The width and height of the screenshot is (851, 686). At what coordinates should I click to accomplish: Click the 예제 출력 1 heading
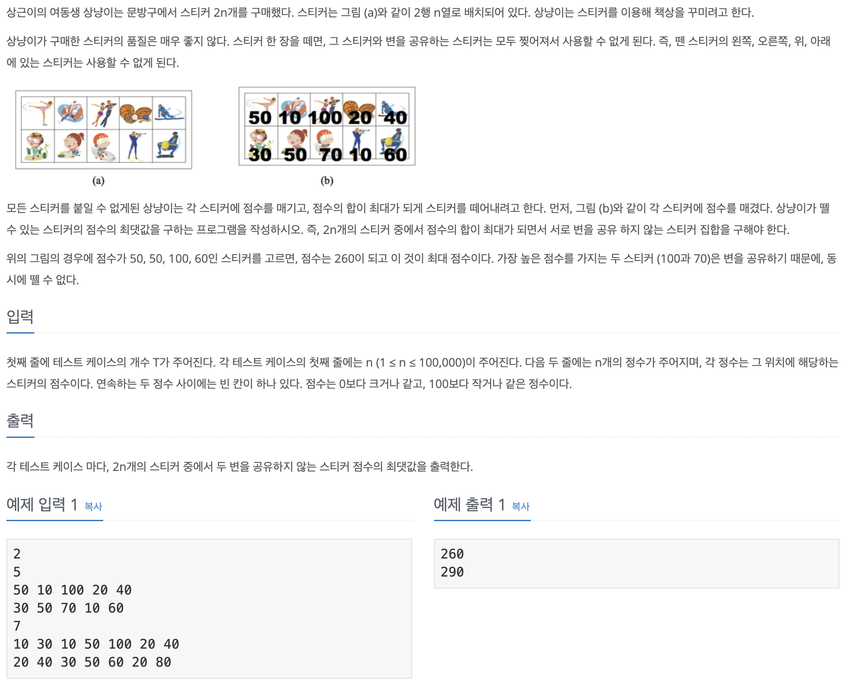click(470, 505)
